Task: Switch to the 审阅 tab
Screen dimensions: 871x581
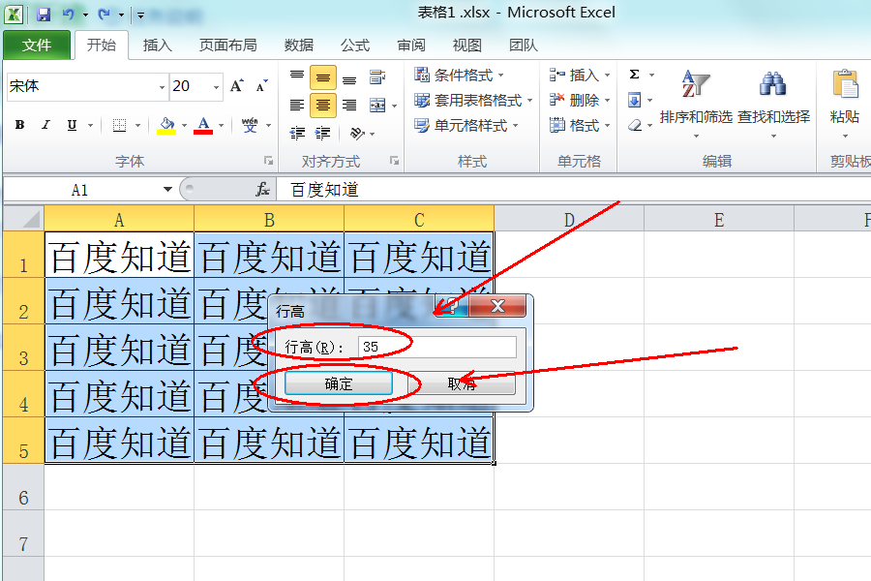Action: (411, 46)
